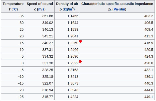The width and height of the screenshot is (156, 101).
Task: Select the −25 temperature cell
Action: tap(21, 97)
